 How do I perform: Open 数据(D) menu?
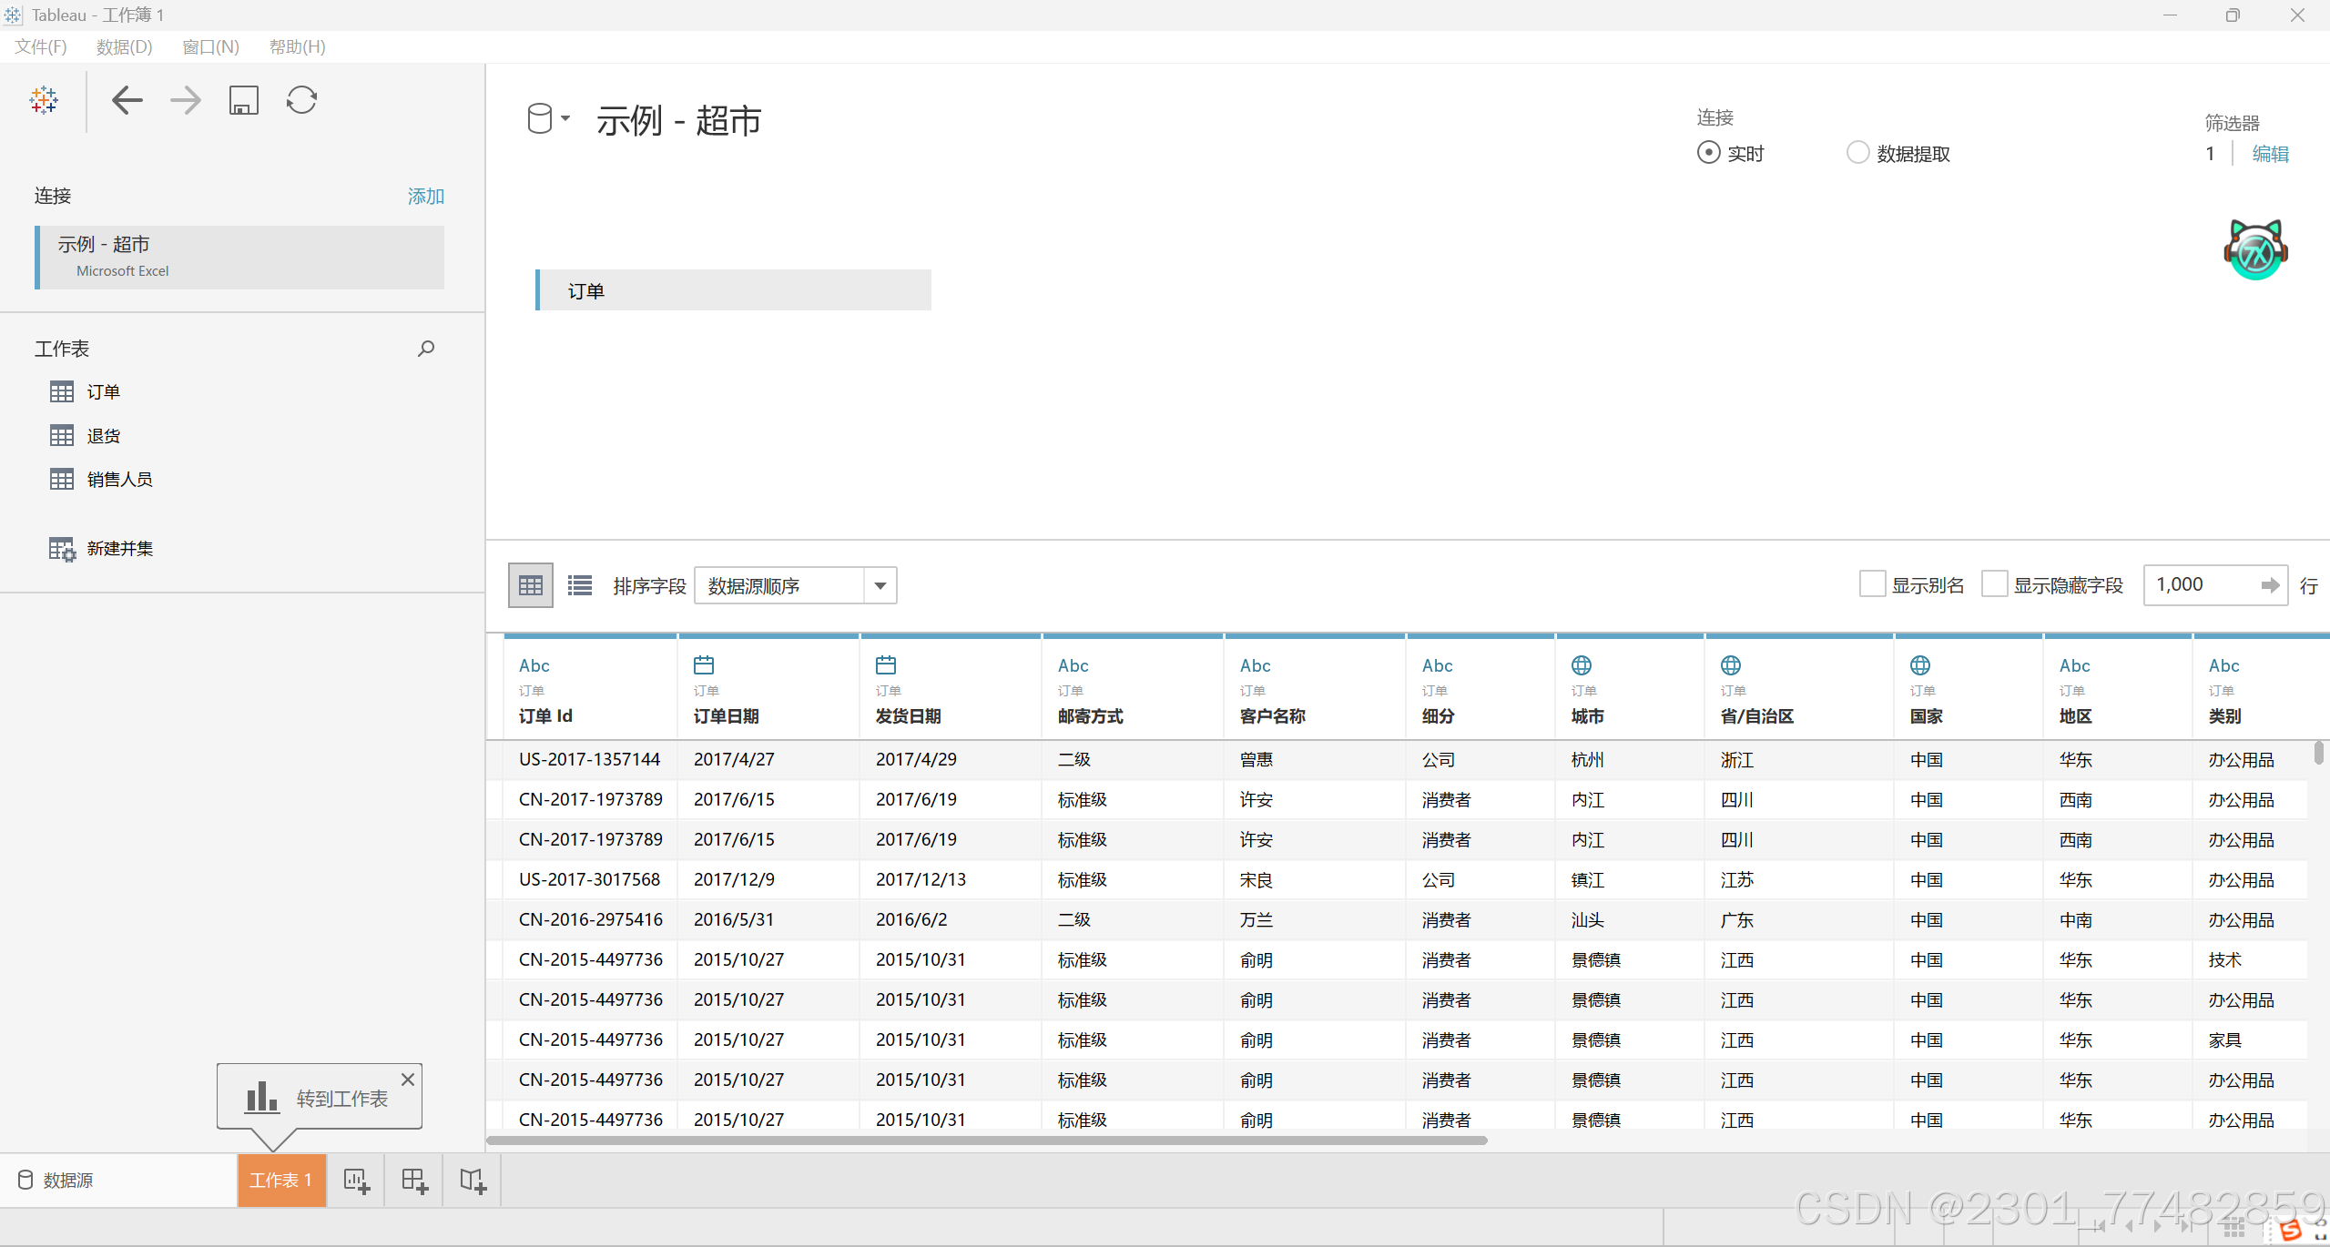click(124, 47)
